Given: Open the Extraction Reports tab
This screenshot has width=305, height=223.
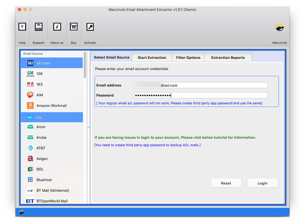Looking at the screenshot, I should [228, 57].
